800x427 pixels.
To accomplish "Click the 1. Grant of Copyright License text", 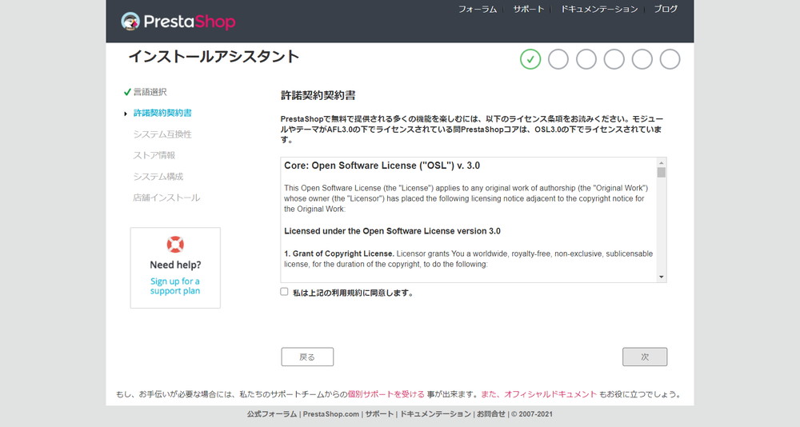I will 339,253.
